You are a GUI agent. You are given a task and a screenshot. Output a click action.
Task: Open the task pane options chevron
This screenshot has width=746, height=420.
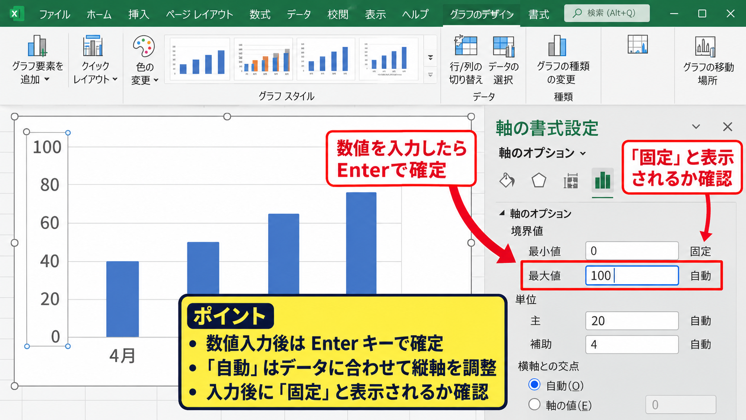(696, 127)
